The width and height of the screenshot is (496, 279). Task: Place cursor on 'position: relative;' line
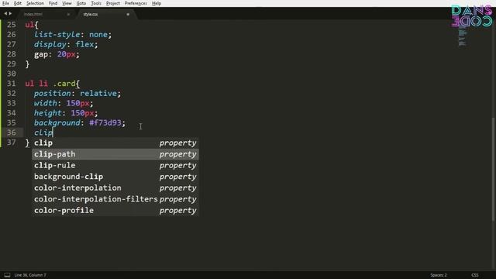[77, 93]
